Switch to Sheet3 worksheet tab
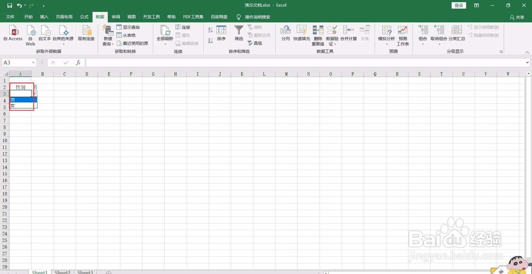This screenshot has width=532, height=274. coord(85,272)
